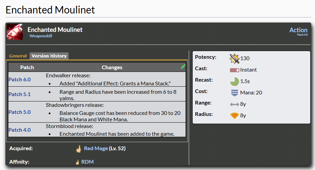
Task: Click the Cost label
Action: (201, 91)
